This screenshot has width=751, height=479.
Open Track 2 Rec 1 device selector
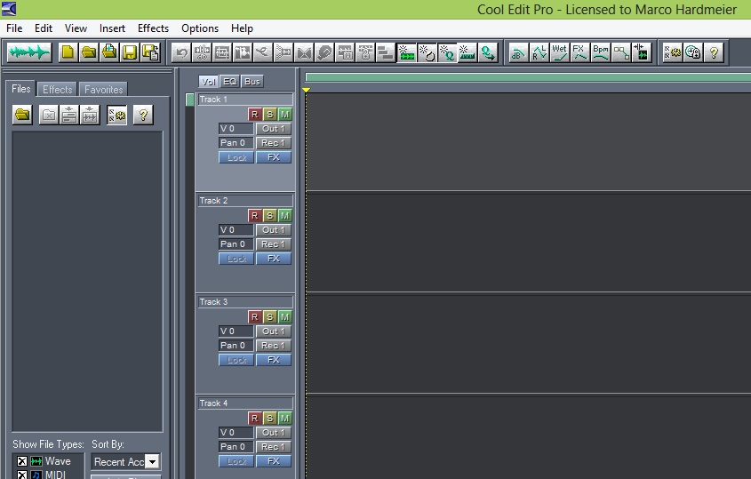[x=274, y=244]
